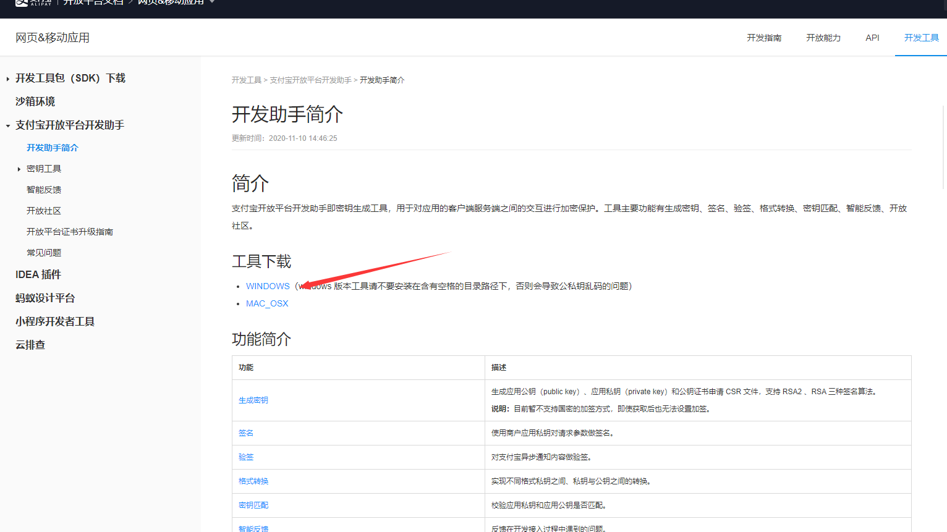Open 蚂蚁设计平台 in the sidebar

pos(45,298)
